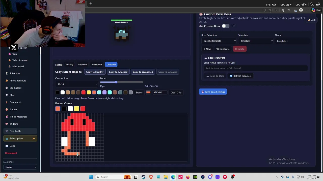Click the Copy To Healthy button

click(x=95, y=72)
